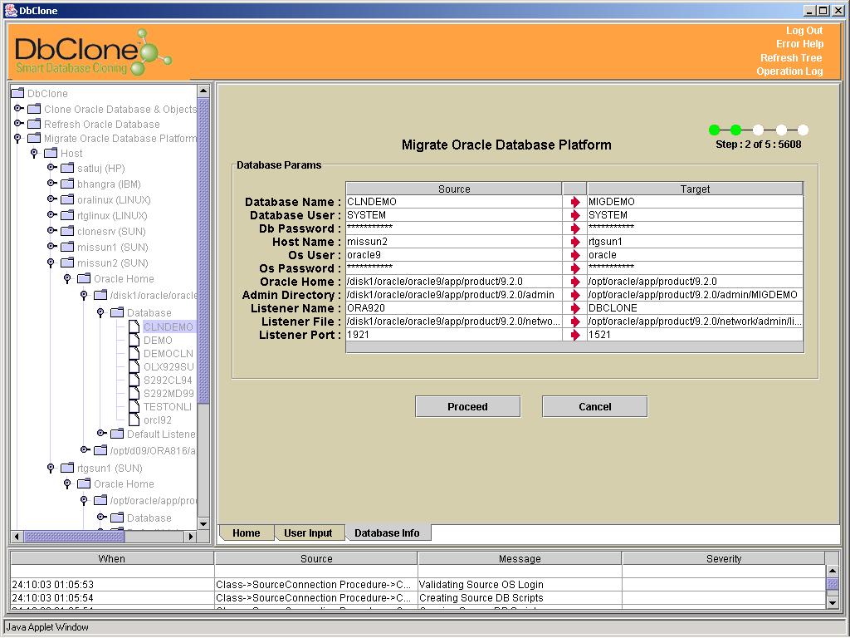Click the document icon next to orcl92

134,420
